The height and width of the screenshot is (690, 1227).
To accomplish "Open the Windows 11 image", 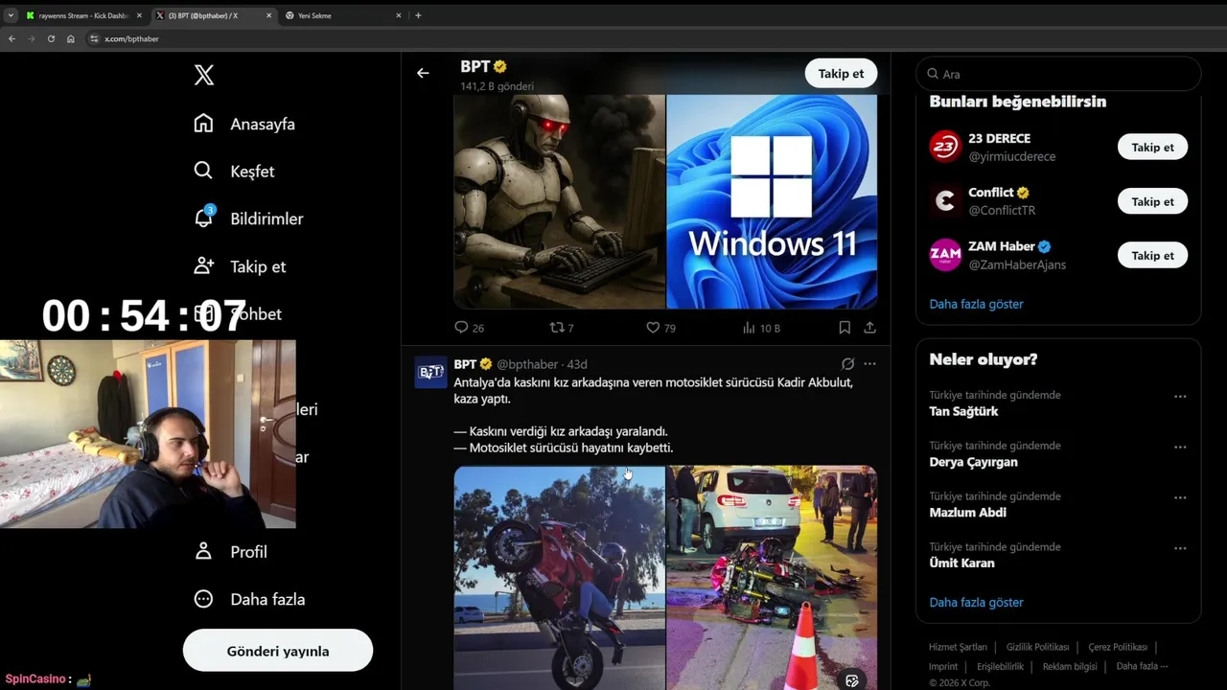I will click(x=772, y=201).
